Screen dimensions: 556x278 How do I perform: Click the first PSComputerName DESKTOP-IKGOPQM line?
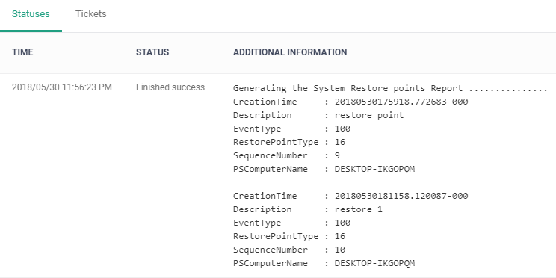324,169
